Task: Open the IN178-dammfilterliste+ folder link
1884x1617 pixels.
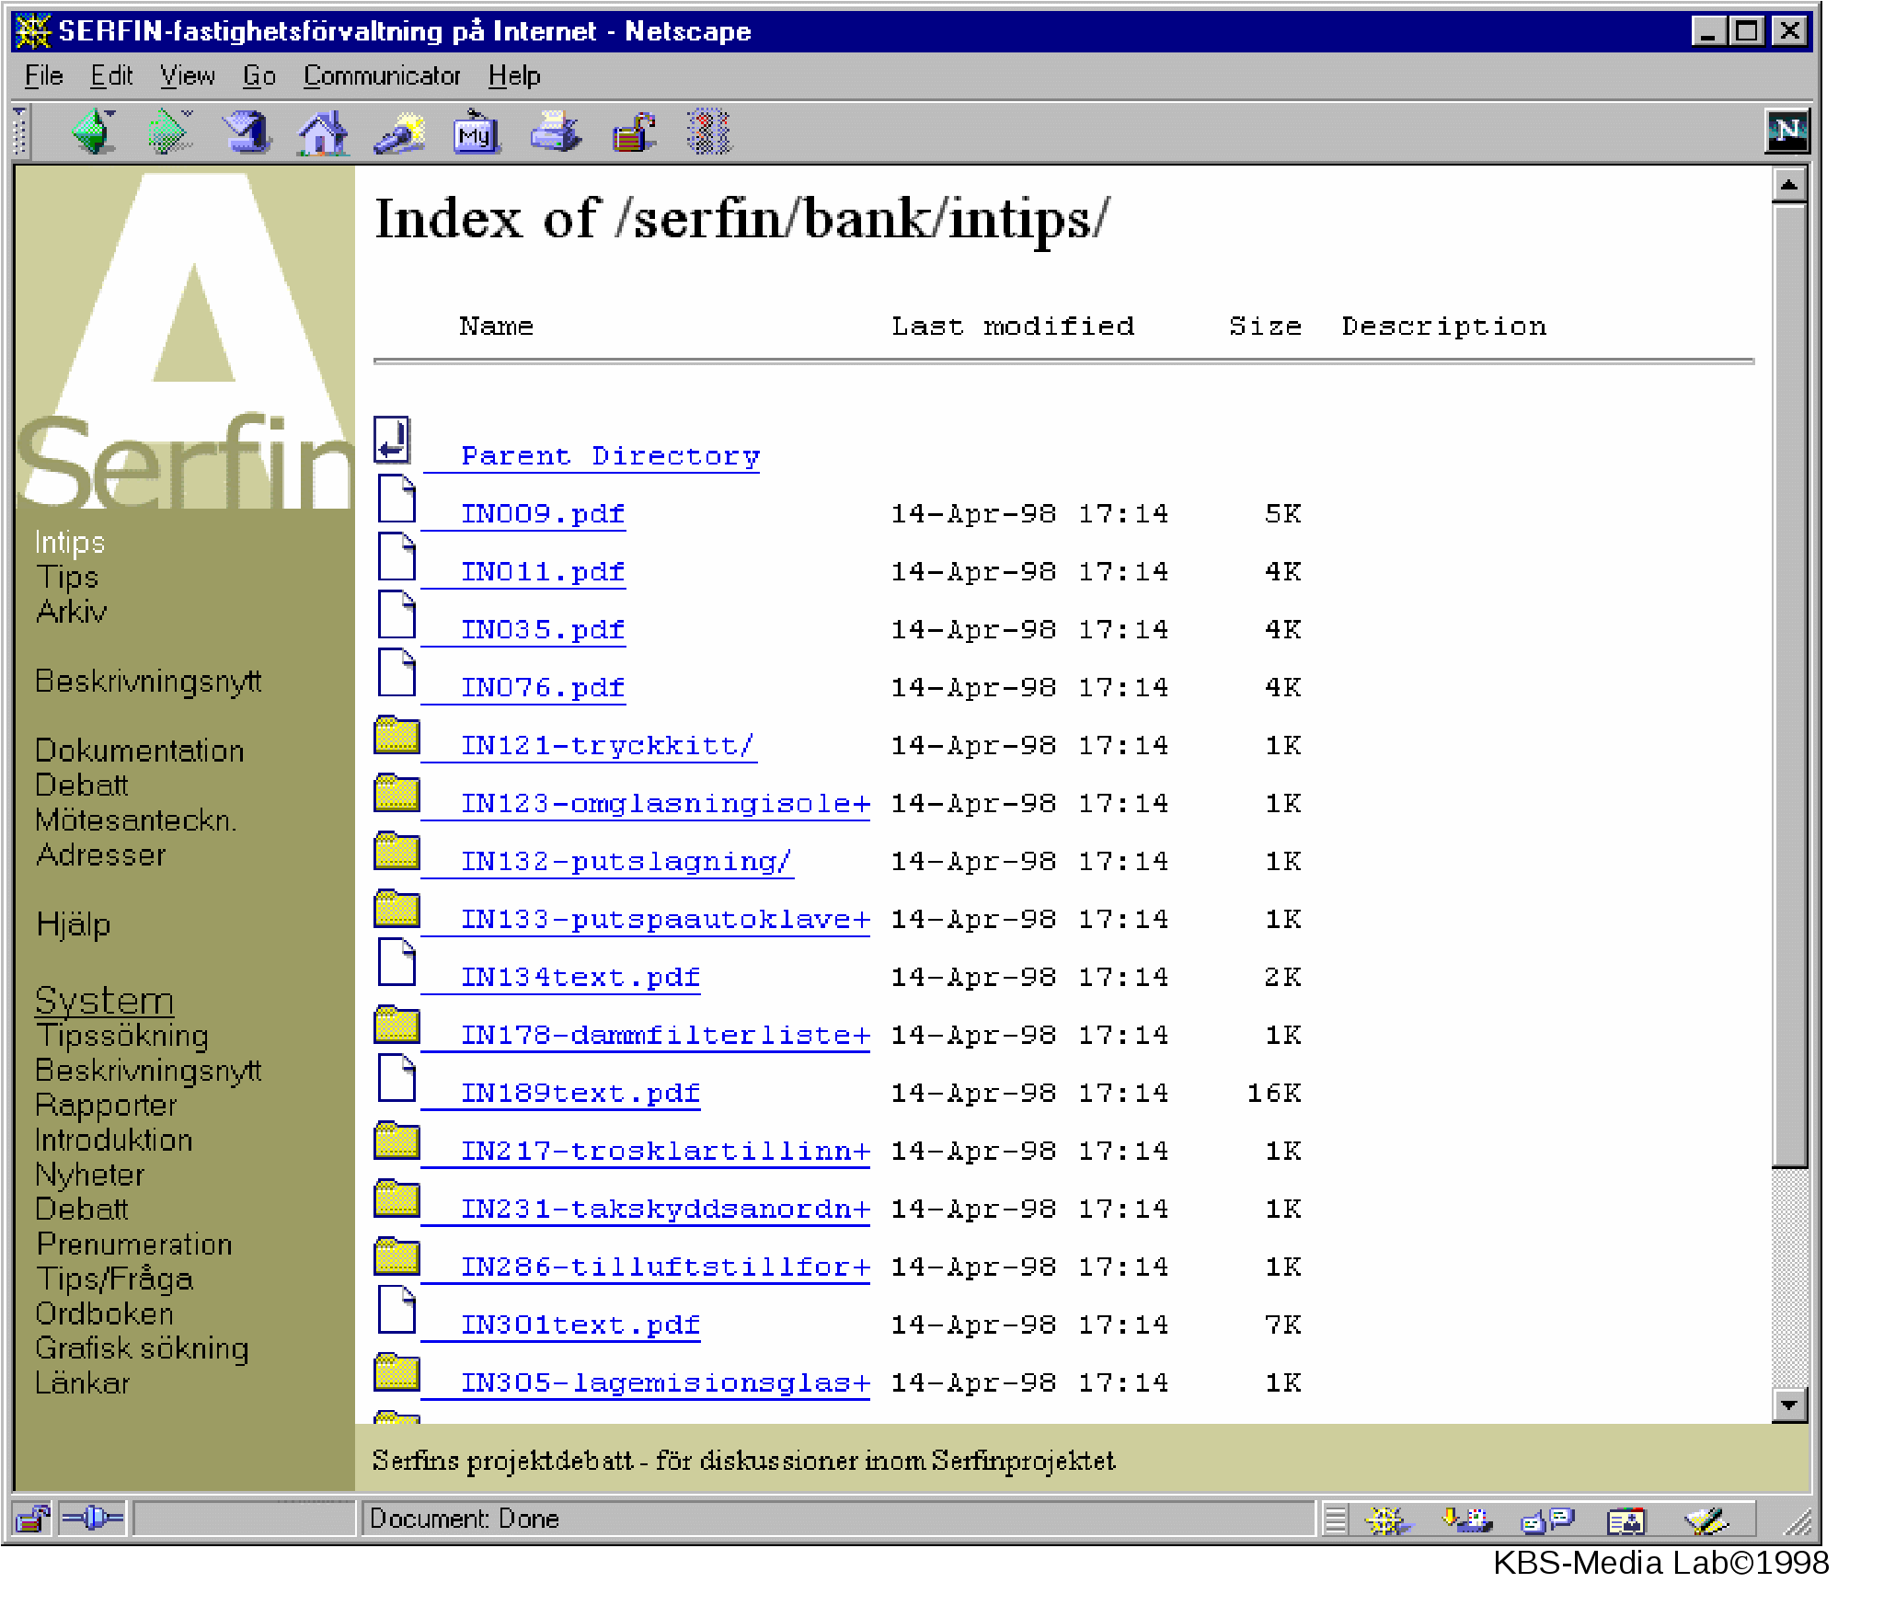Action: 665,1036
